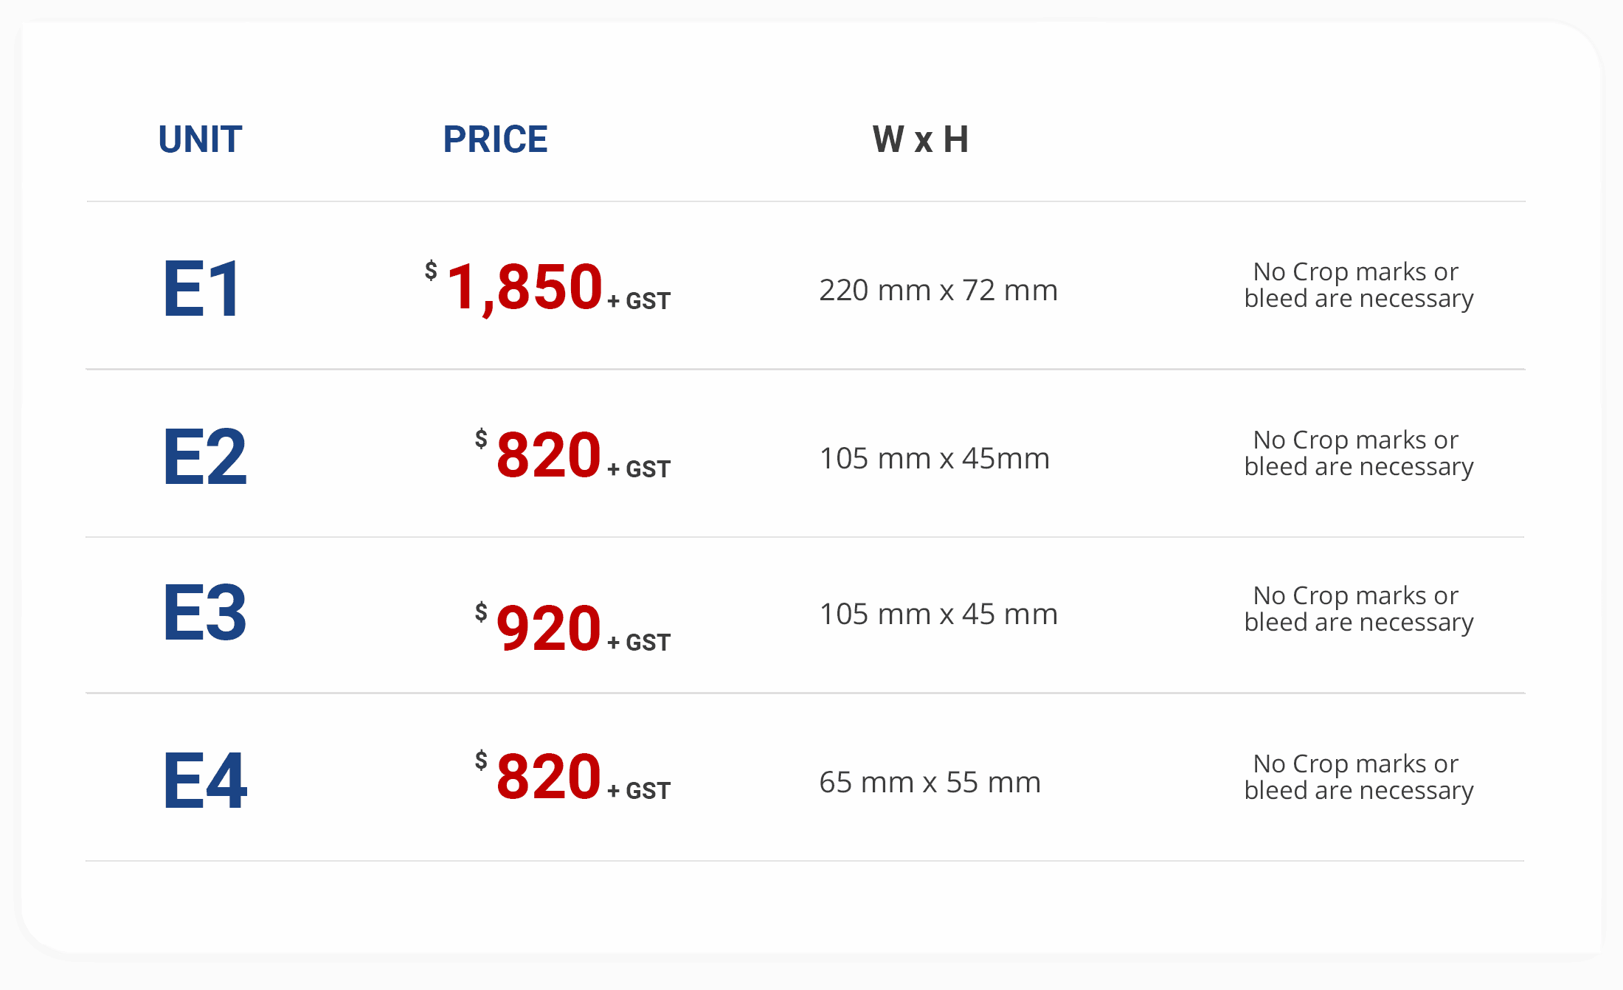Click the $920 + GST price

(572, 628)
